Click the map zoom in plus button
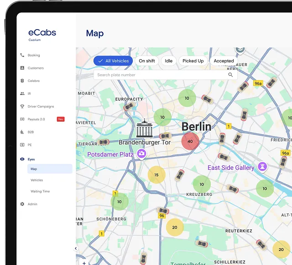The width and height of the screenshot is (292, 265). (x=84, y=263)
